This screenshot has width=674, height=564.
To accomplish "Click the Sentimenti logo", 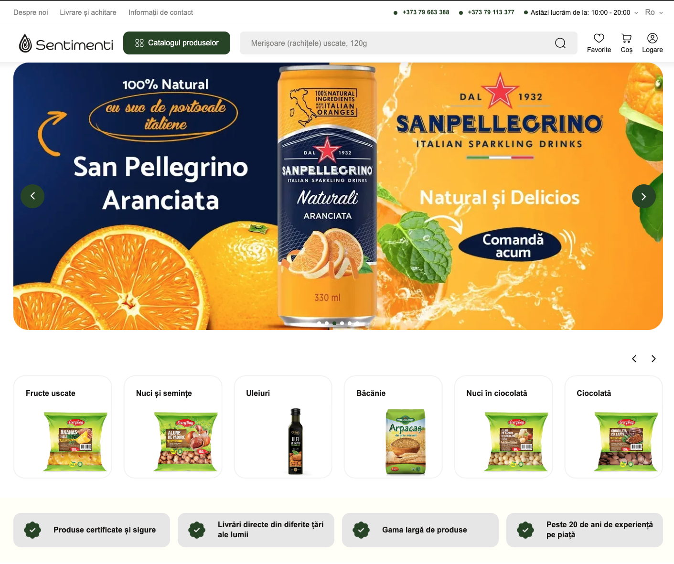I will click(x=66, y=43).
